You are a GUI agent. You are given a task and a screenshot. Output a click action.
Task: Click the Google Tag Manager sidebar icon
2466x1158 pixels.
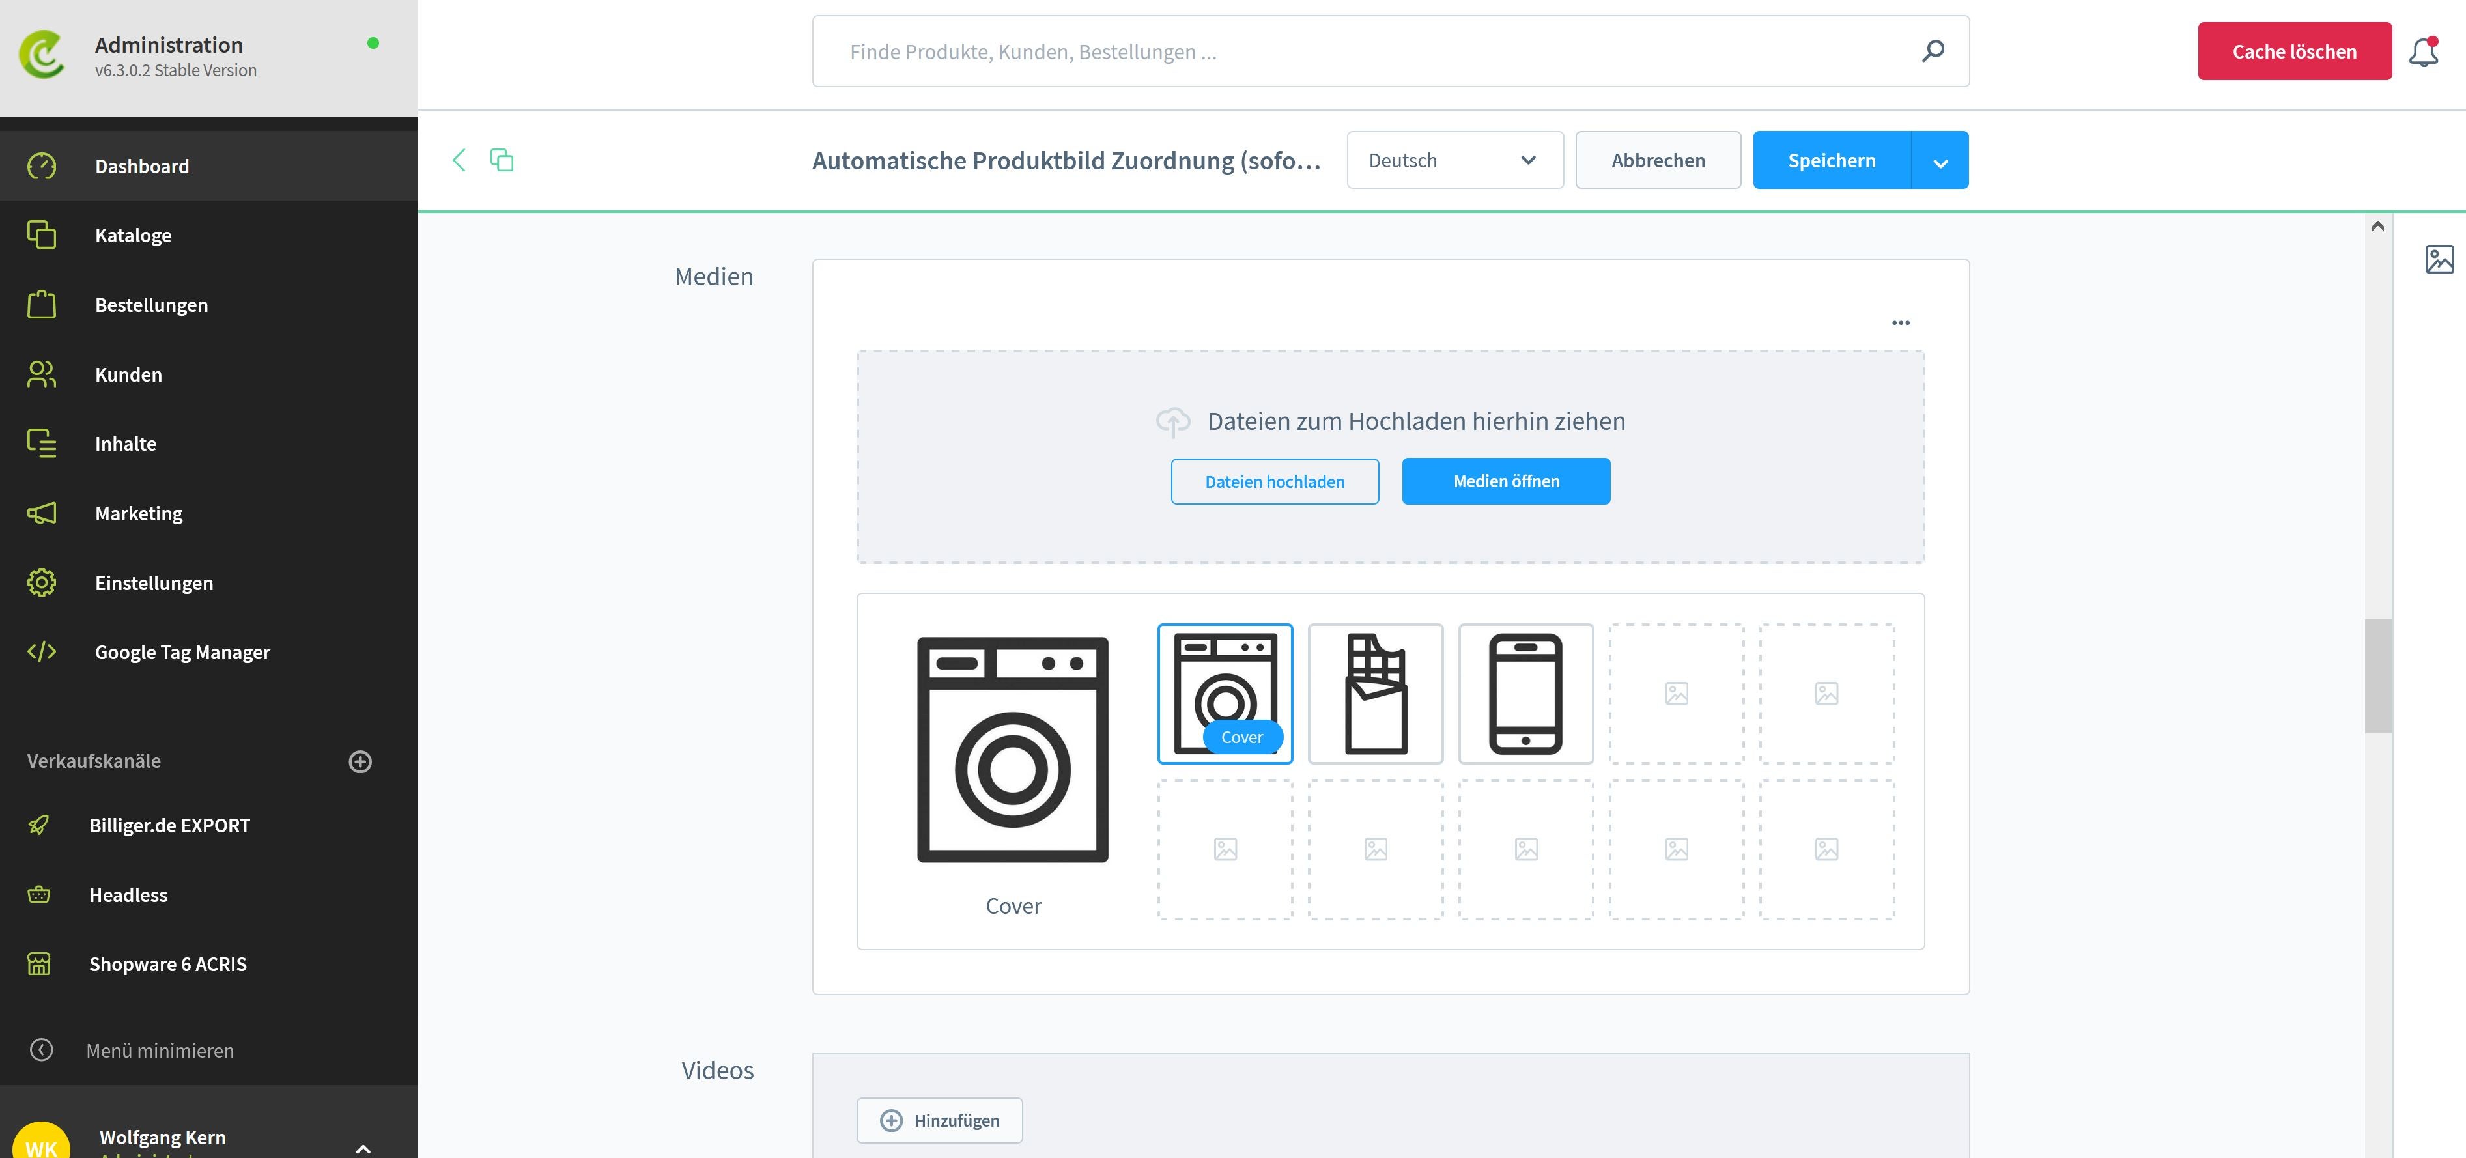pyautogui.click(x=41, y=650)
